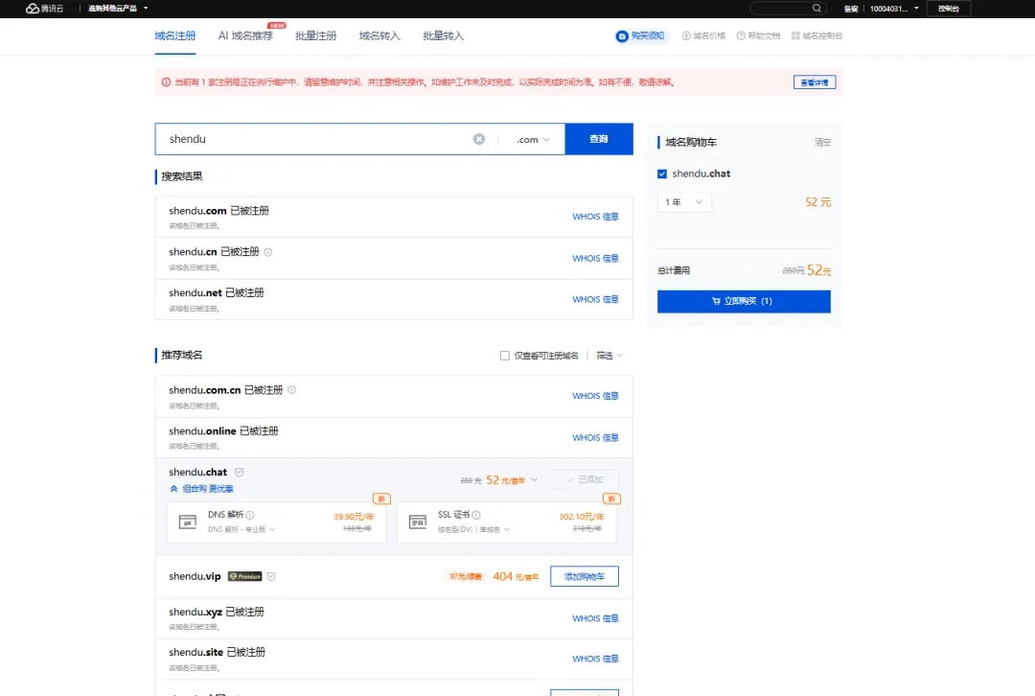Click the SSL 证书 product icon
The width and height of the screenshot is (1035, 696).
pyautogui.click(x=419, y=521)
